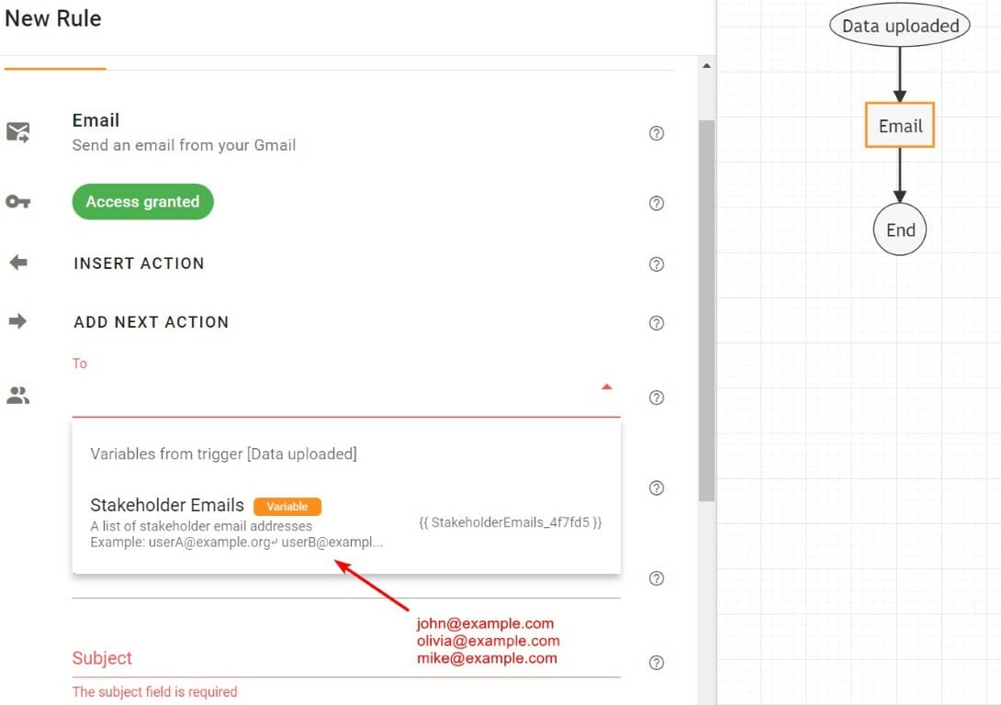Click the Access granted button
The width and height of the screenshot is (1001, 705).
click(142, 201)
